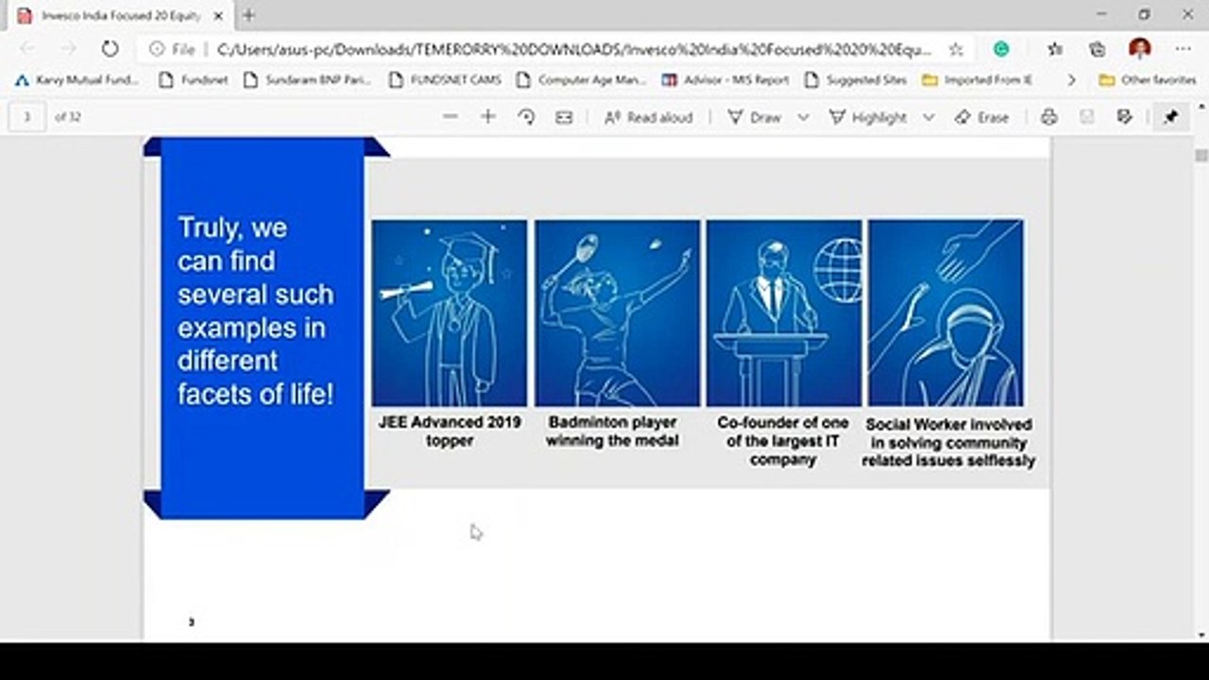Expand the Draw options dropdown arrow
The image size is (1209, 680).
[803, 117]
